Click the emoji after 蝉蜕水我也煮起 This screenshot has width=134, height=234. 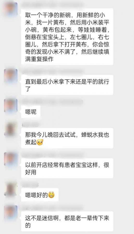pyautogui.click(x=40, y=142)
